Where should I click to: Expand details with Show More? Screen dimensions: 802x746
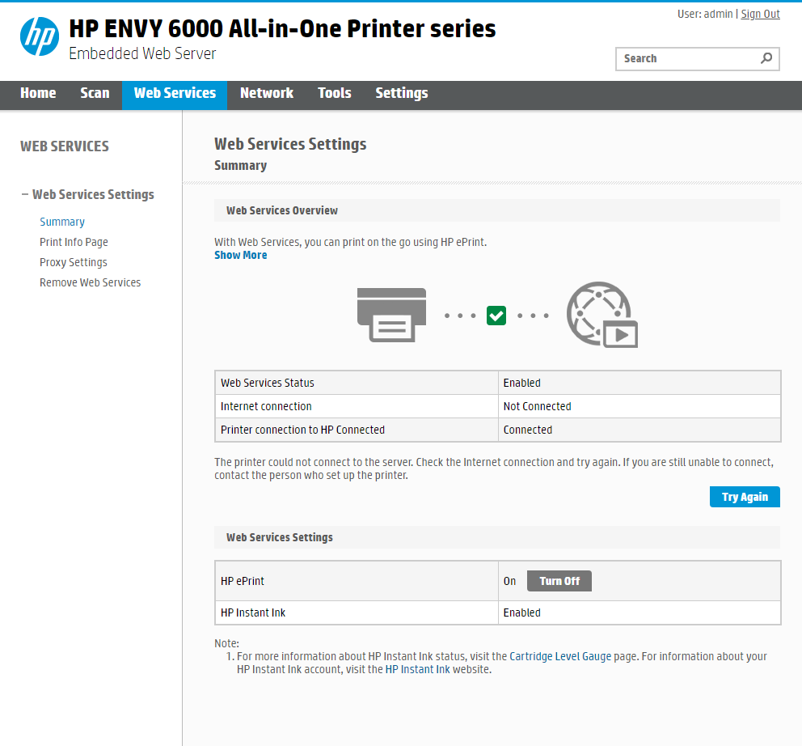[240, 255]
